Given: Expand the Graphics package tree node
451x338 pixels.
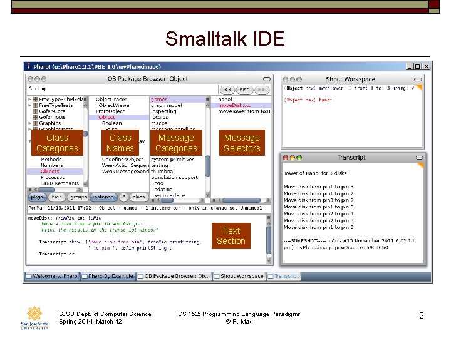Looking at the screenshot, I should [29, 123].
